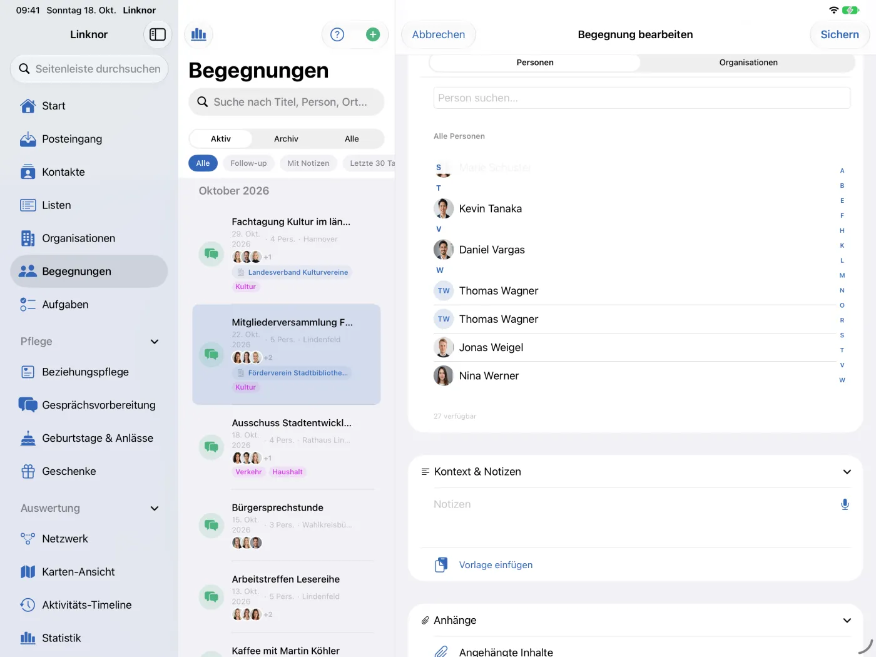Collapse the Kontext & Notizen section
This screenshot has width=876, height=657.
(x=847, y=472)
